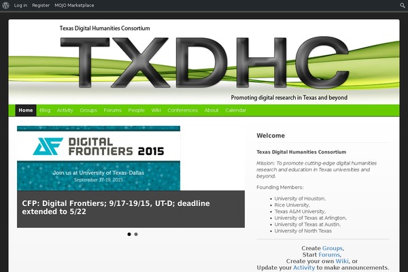This screenshot has height=272, width=408.
Task: Select the first slider pagination dot
Action: click(129, 234)
